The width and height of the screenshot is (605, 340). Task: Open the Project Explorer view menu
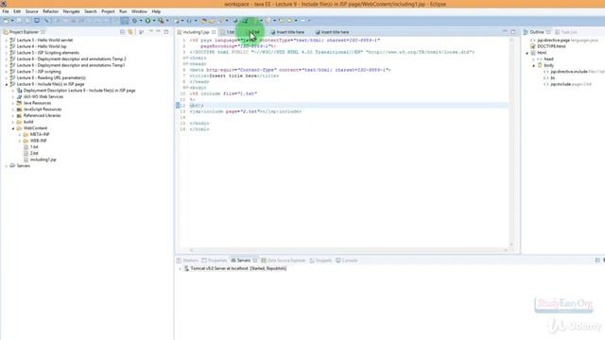point(141,32)
